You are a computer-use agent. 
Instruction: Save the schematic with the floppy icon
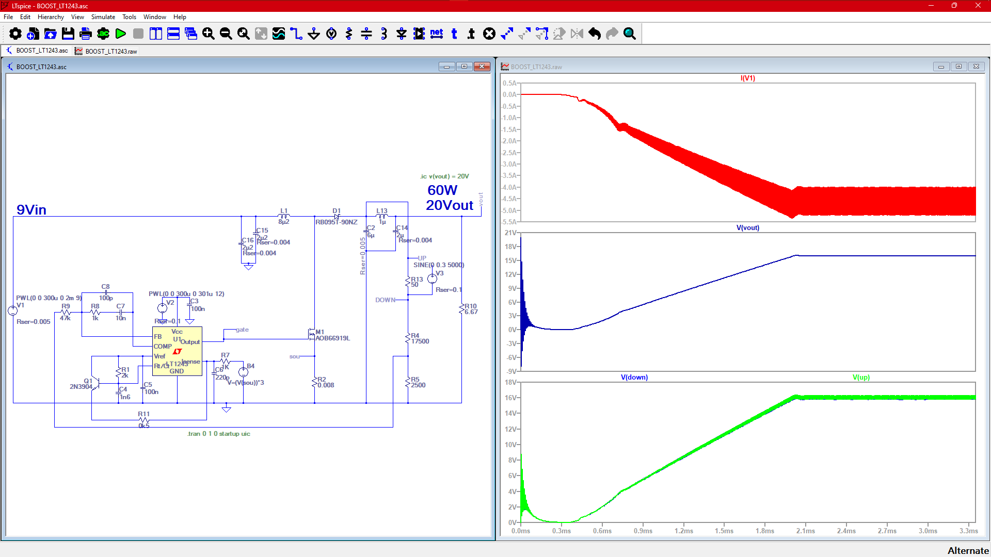[68, 34]
